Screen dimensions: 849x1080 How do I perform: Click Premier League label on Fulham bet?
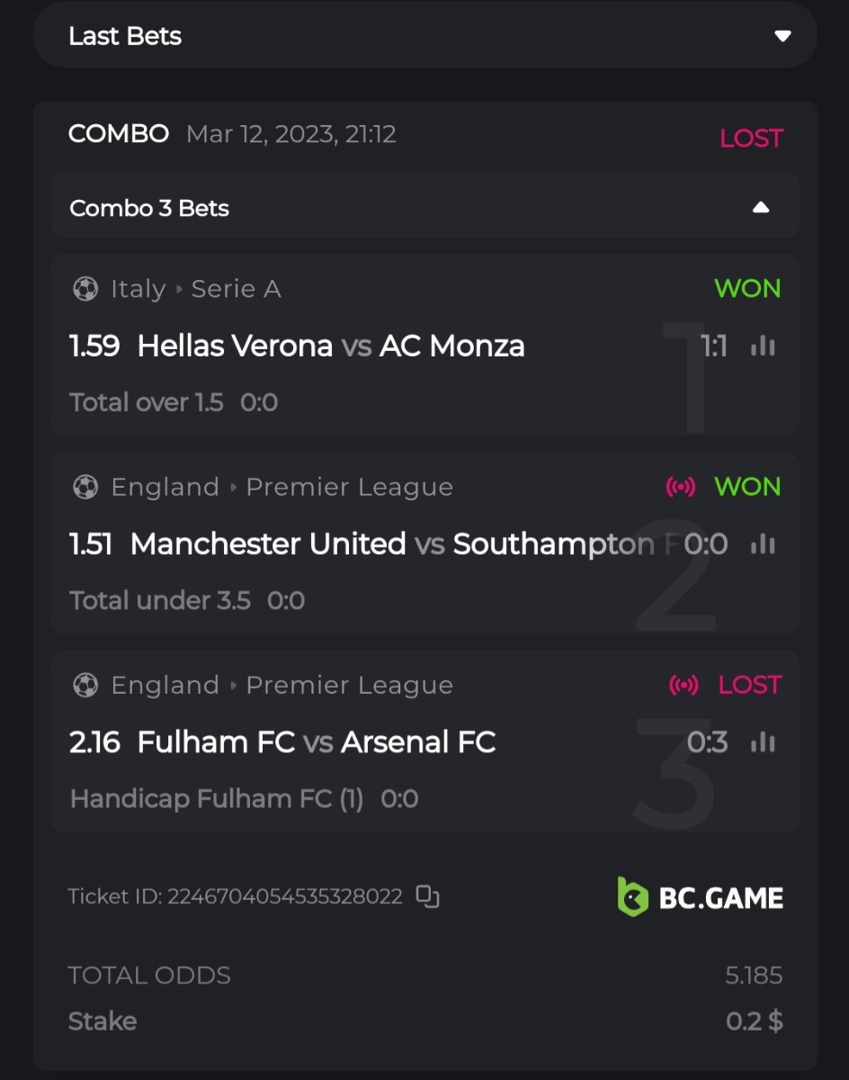coord(349,685)
